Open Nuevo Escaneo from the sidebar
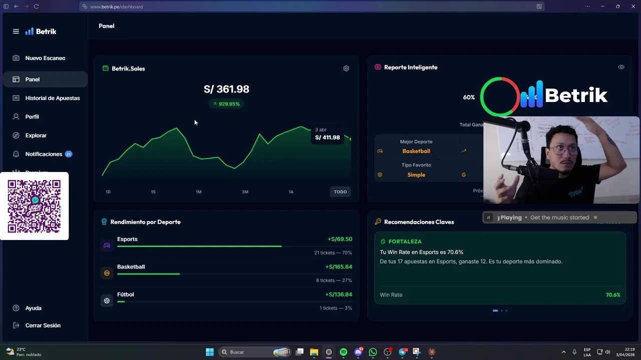Image resolution: width=641 pixels, height=360 pixels. 45,58
